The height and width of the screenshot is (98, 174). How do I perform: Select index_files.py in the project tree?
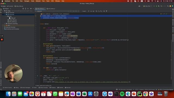(x=12, y=20)
